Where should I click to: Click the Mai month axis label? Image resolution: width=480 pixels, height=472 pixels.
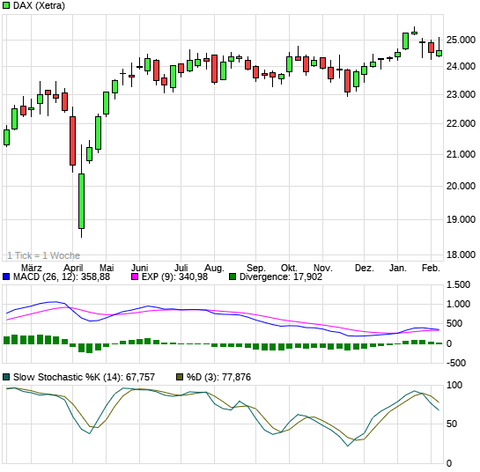107,268
